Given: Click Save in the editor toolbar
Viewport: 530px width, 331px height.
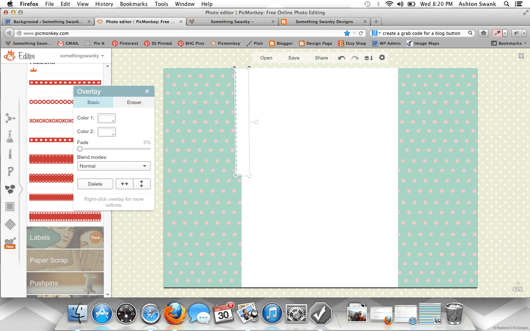Looking at the screenshot, I should (294, 58).
